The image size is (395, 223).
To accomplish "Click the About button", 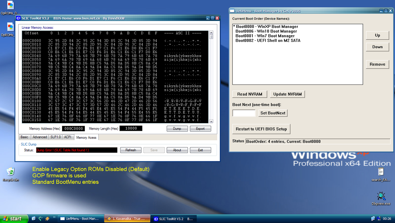I will pyautogui.click(x=177, y=150).
